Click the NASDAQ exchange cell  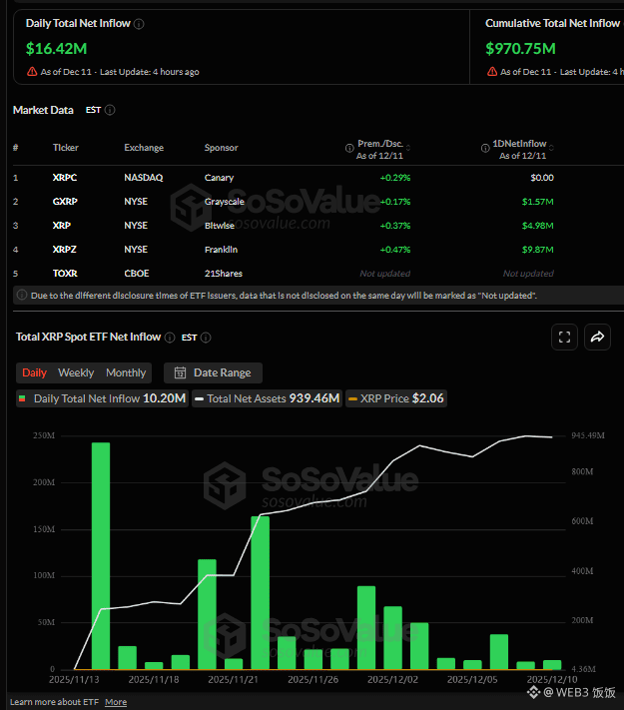click(x=144, y=178)
